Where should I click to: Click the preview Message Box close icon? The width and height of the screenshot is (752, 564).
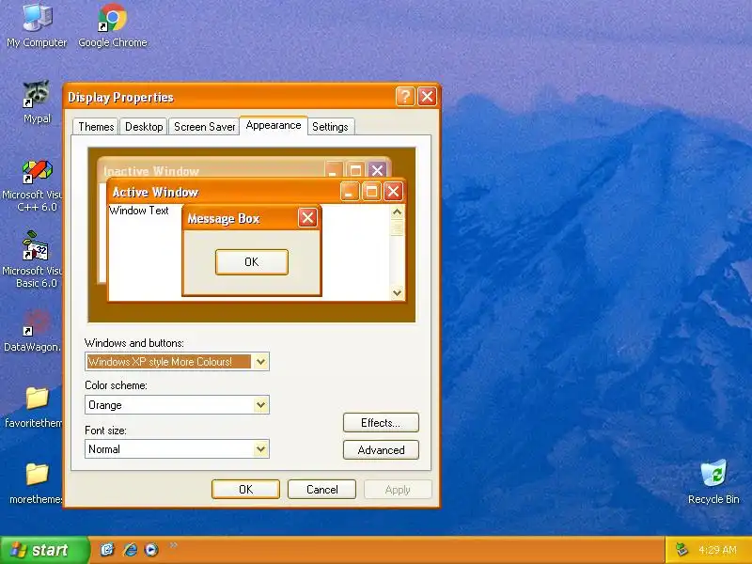tap(307, 218)
